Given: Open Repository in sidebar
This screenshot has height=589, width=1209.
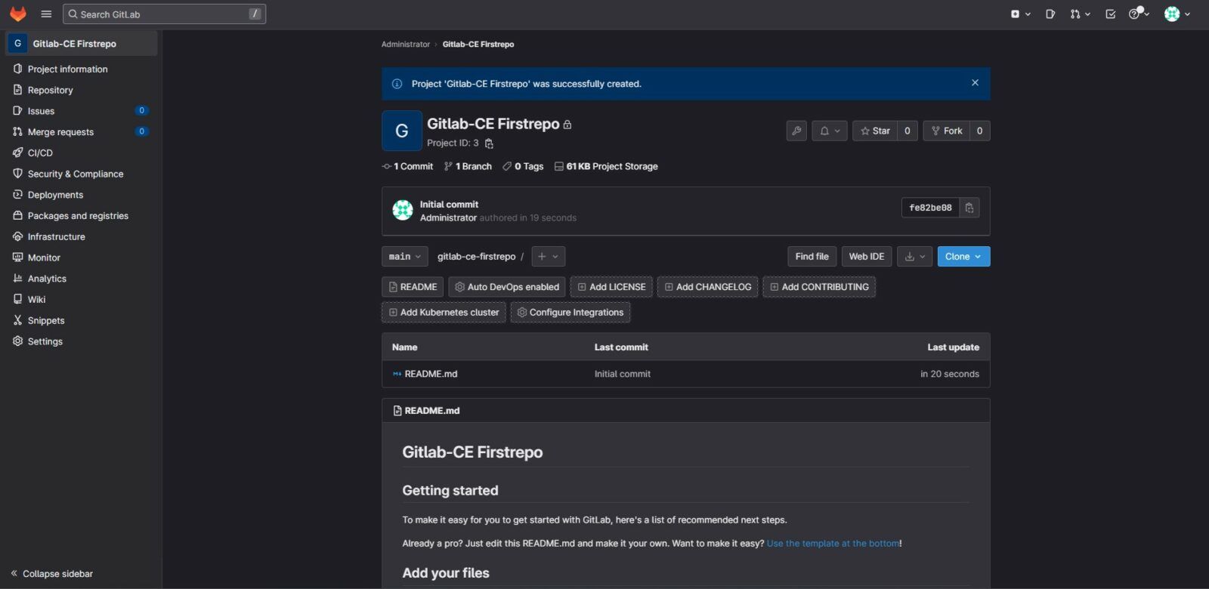Looking at the screenshot, I should tap(82, 90).
